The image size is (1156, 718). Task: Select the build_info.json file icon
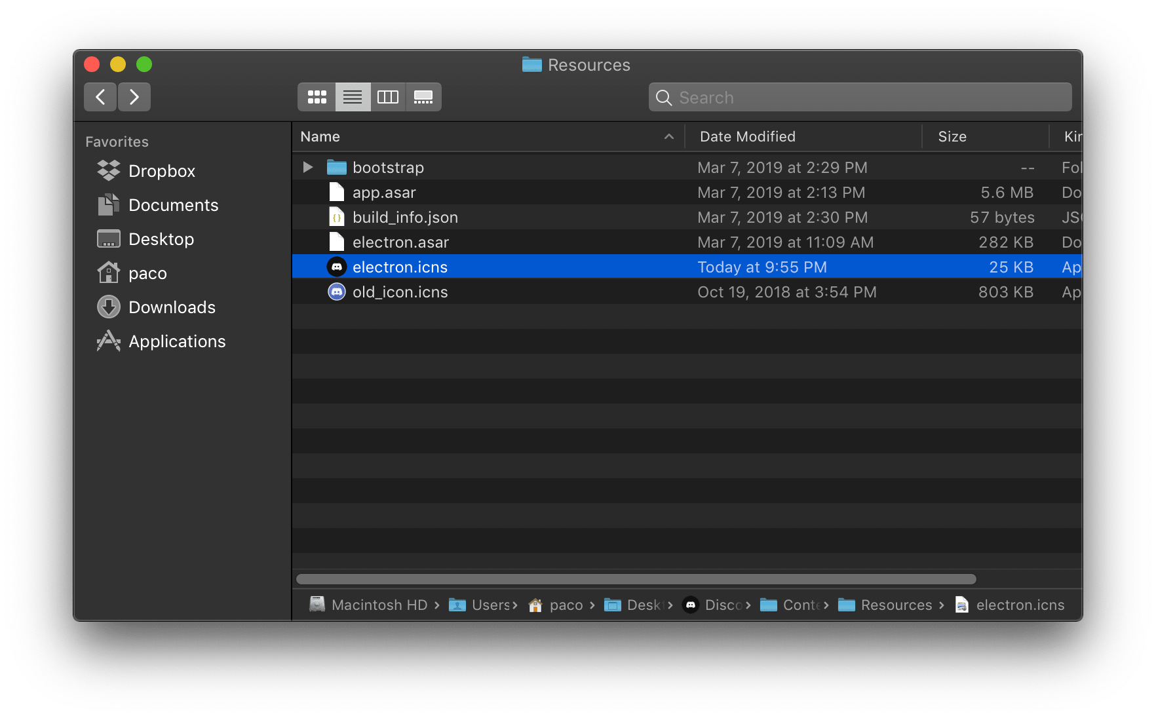[336, 217]
